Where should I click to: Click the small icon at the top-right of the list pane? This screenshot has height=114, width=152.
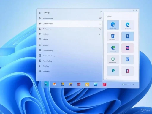point(101,12)
